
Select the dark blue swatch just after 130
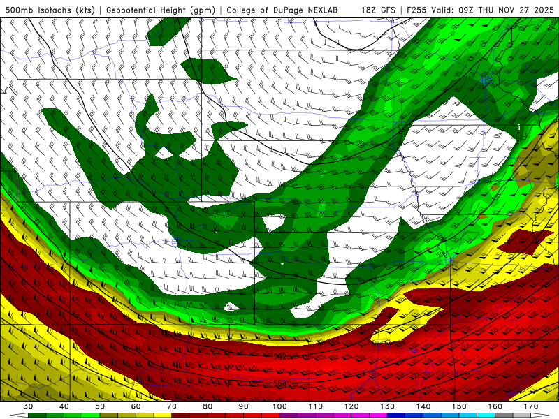click(x=396, y=415)
